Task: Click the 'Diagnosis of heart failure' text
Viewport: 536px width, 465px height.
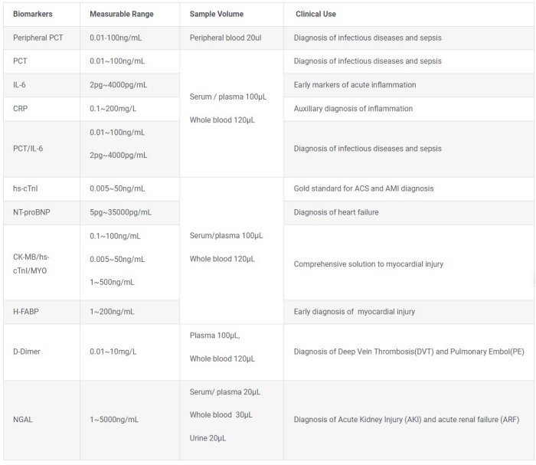Action: click(x=336, y=212)
